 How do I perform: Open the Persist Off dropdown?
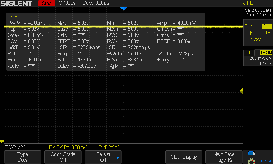pyautogui.click(x=104, y=157)
